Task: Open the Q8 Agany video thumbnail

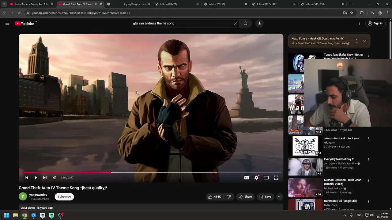Action: point(305,146)
